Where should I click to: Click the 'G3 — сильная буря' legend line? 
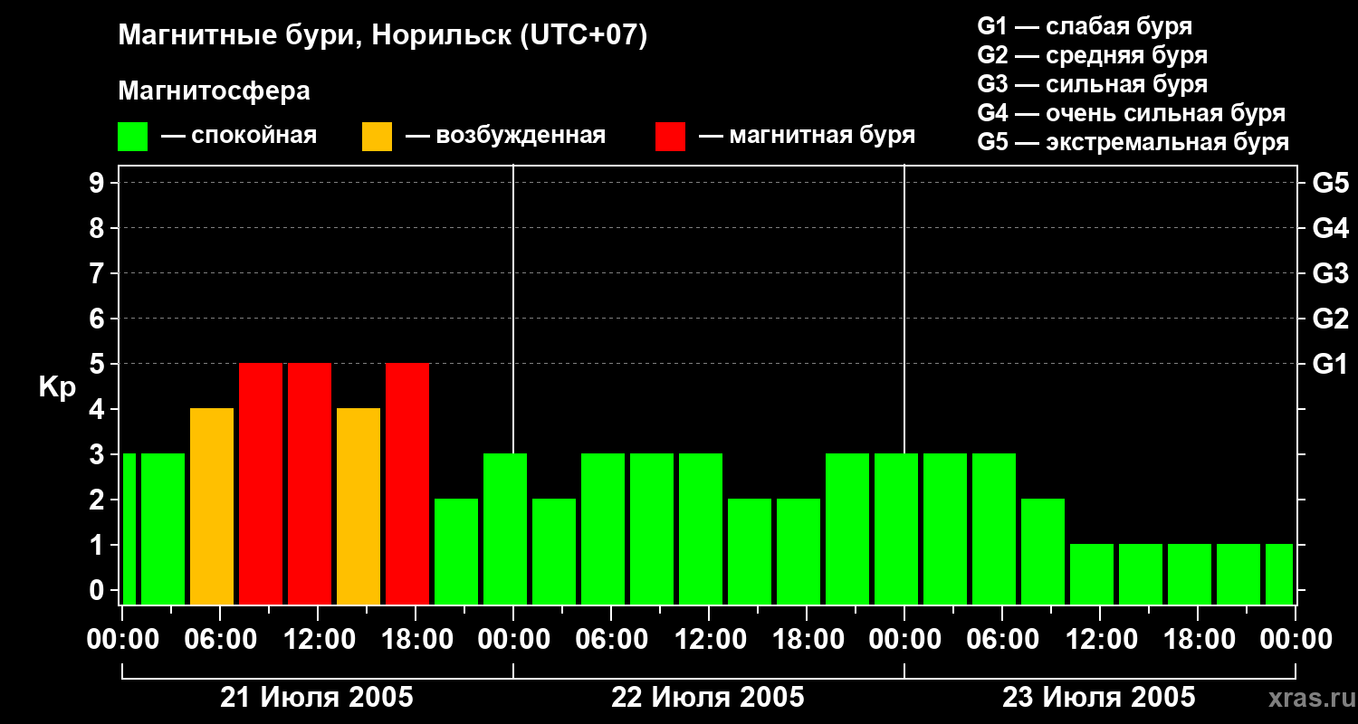1093,84
